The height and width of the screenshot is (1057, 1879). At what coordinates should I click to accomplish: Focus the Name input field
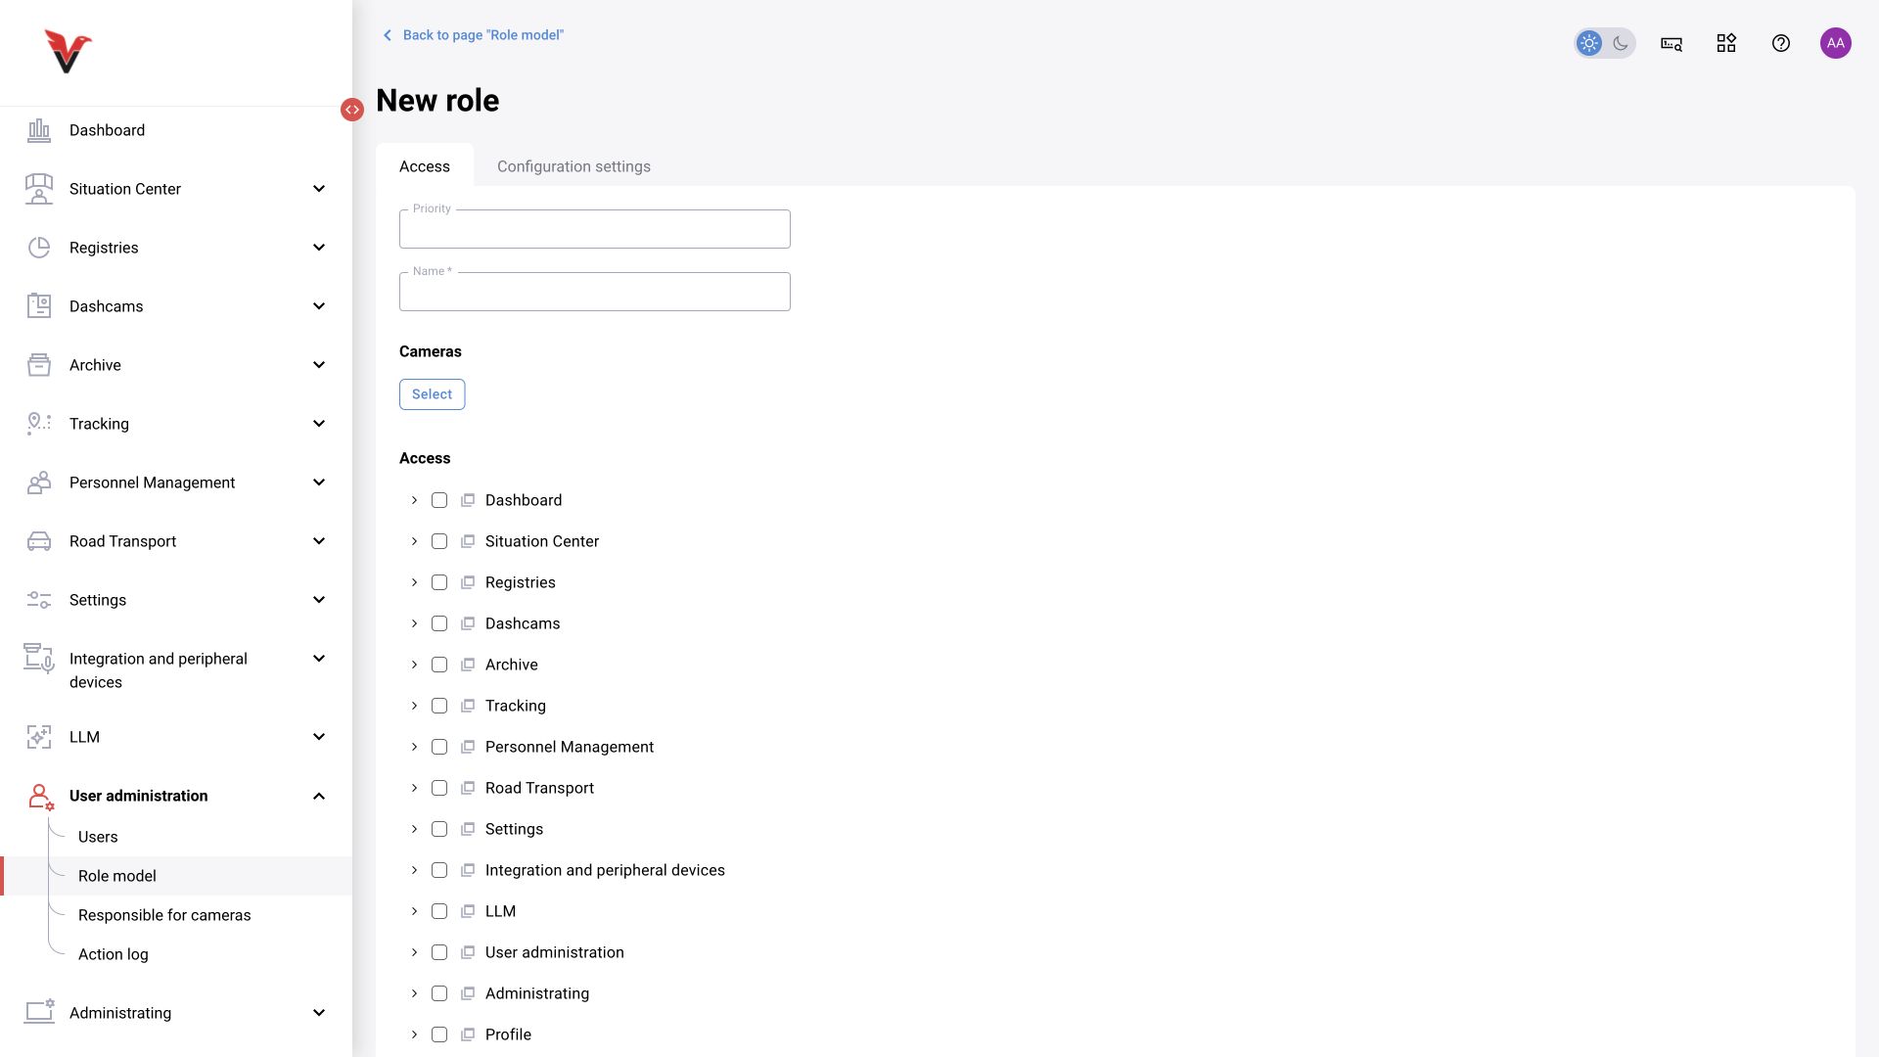pos(595,292)
